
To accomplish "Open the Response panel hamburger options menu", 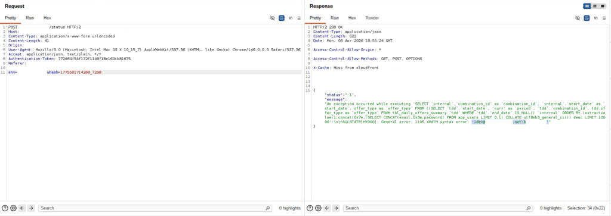I will [x=604, y=18].
